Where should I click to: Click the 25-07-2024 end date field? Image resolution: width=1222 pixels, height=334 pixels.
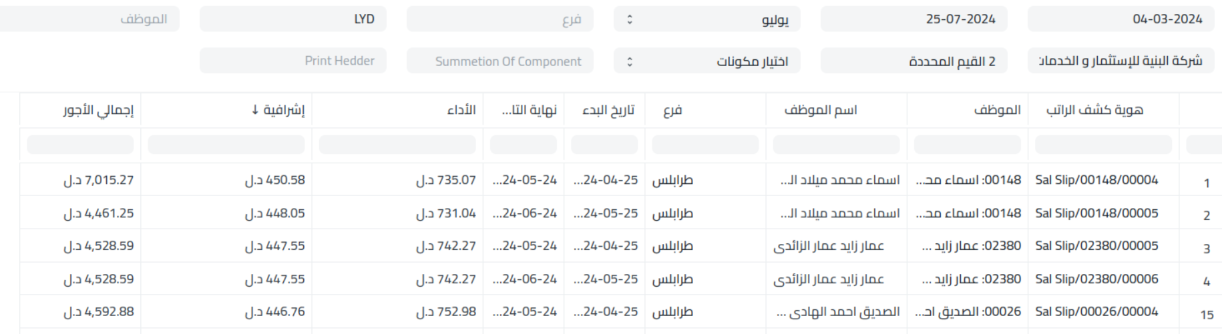tap(913, 19)
